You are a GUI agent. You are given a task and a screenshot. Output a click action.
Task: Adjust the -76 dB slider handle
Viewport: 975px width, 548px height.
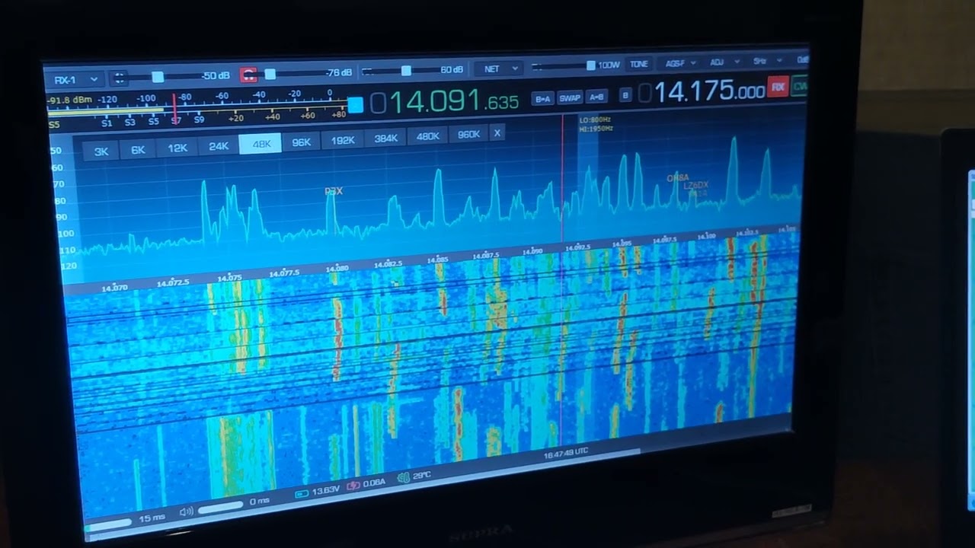[270, 74]
